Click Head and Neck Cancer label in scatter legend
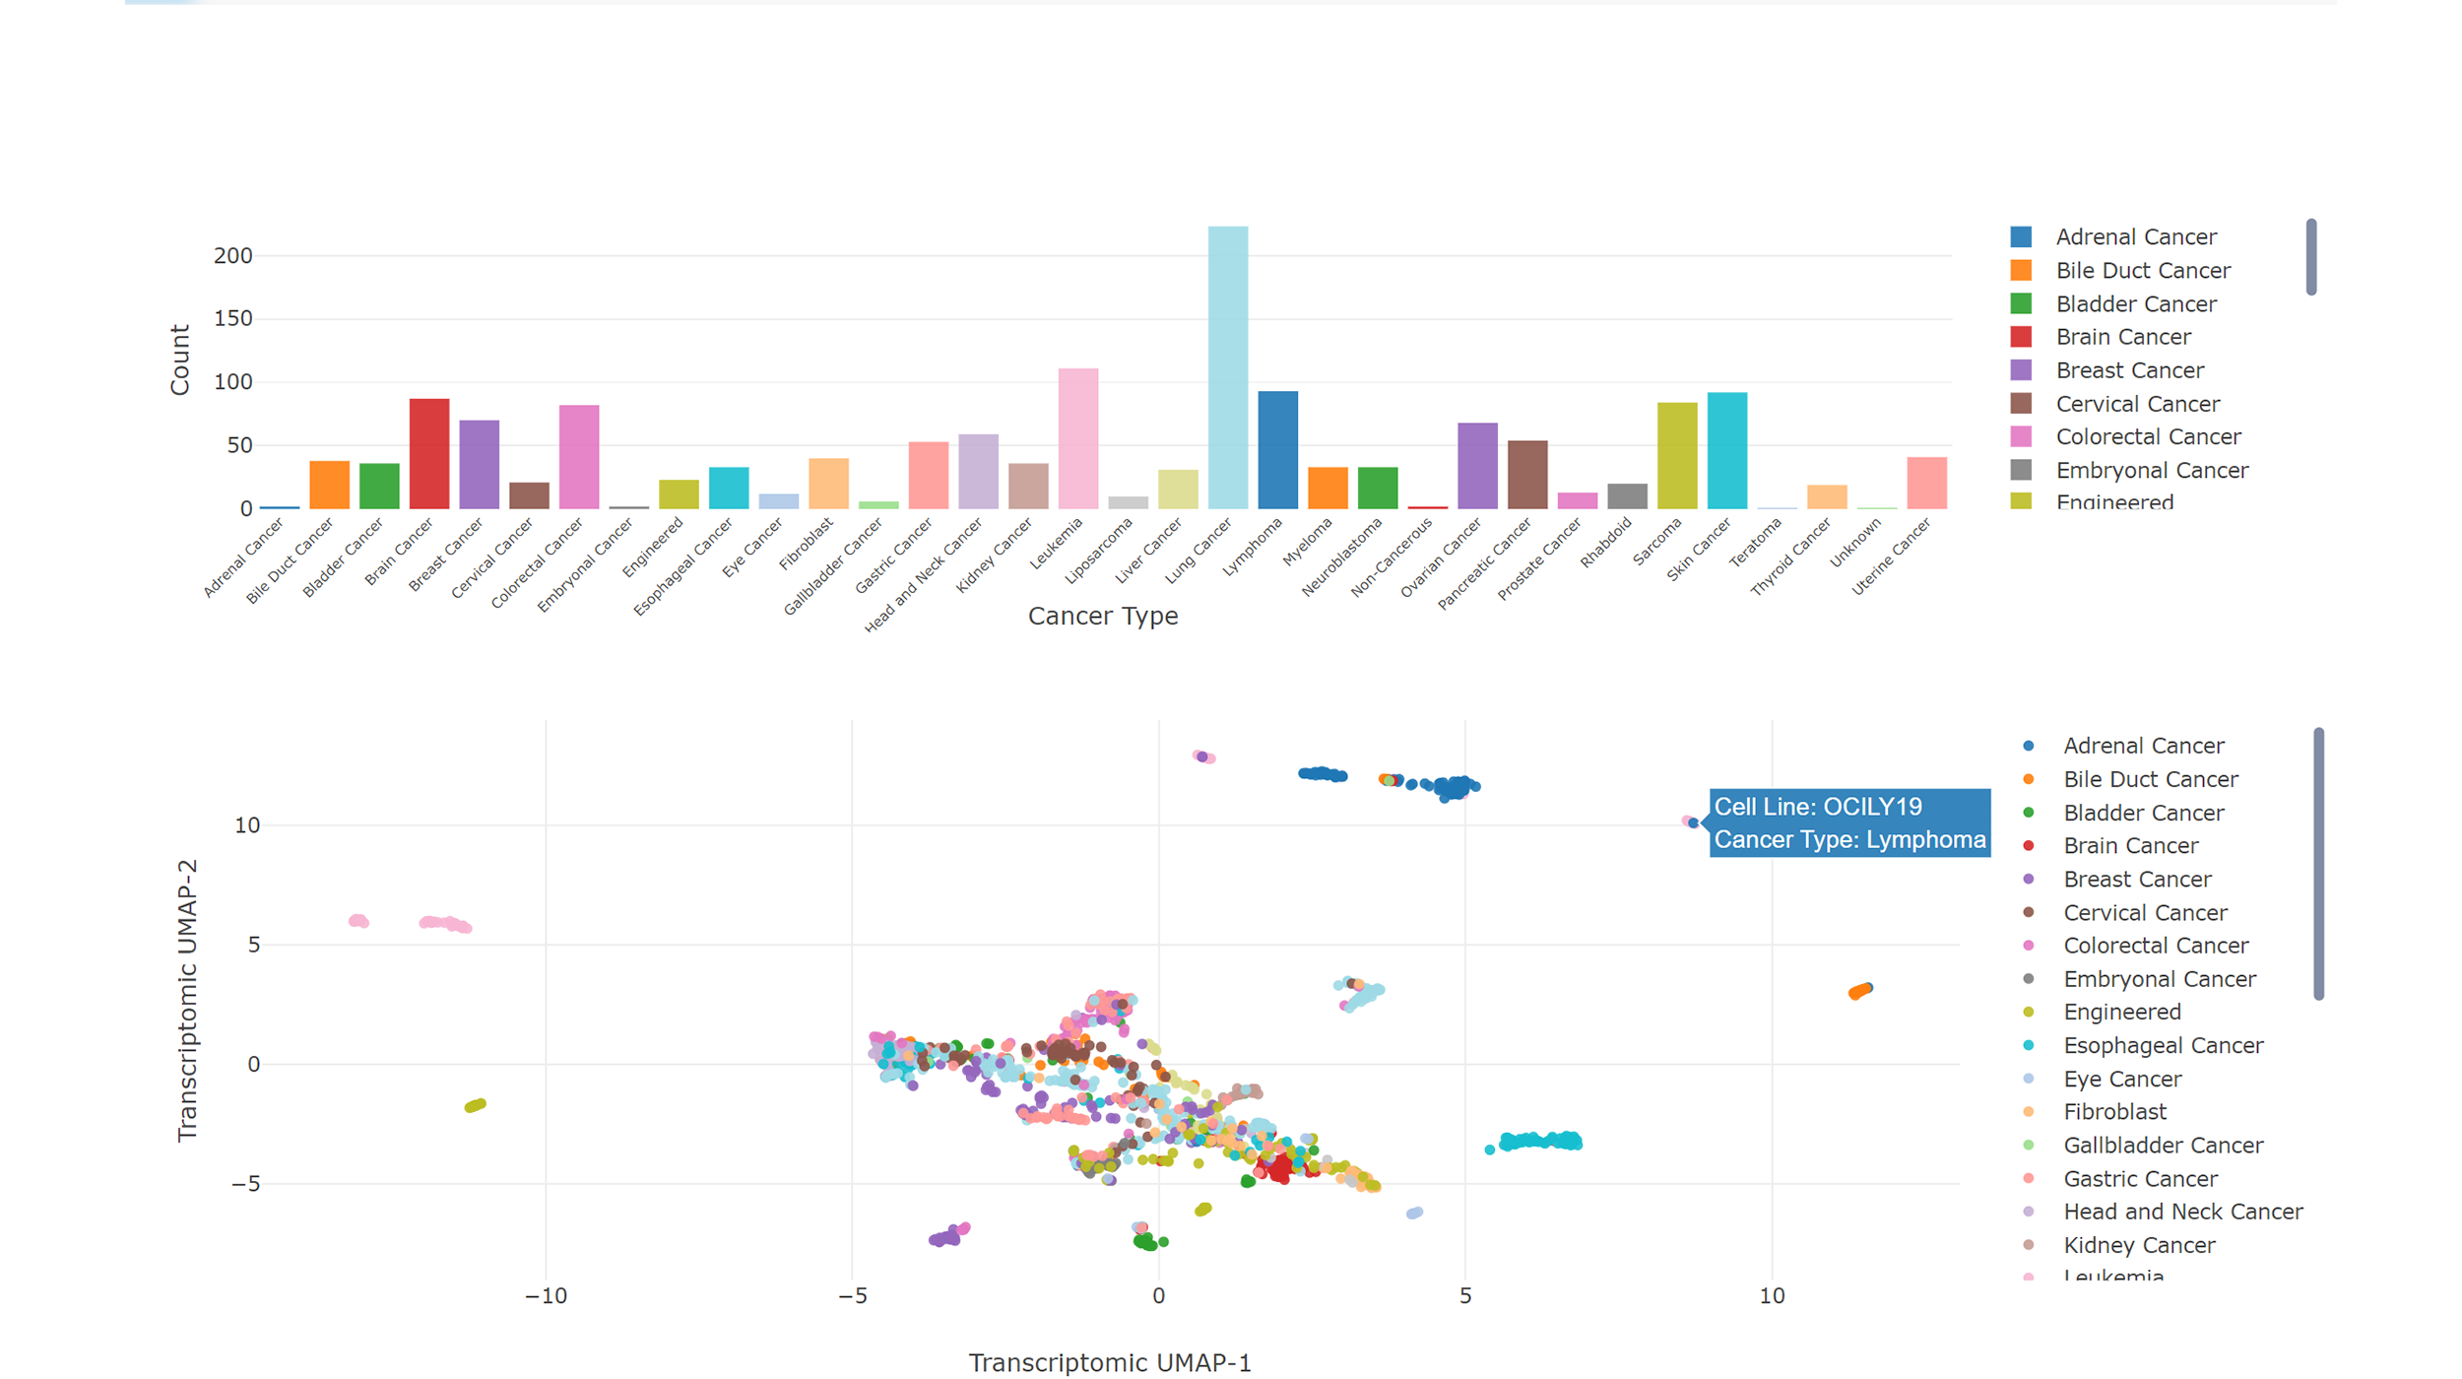The image size is (2462, 1379). [x=2182, y=1212]
